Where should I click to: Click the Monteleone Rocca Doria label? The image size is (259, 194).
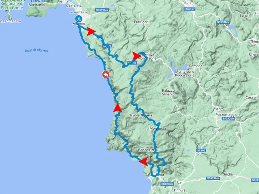pyautogui.click(x=185, y=73)
